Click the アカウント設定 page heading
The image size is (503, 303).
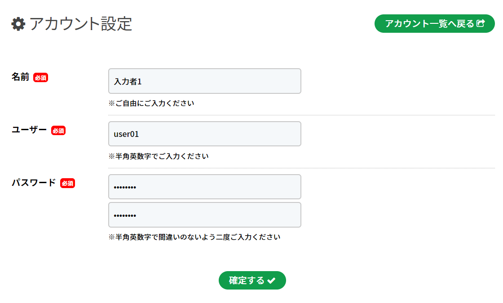point(81,24)
